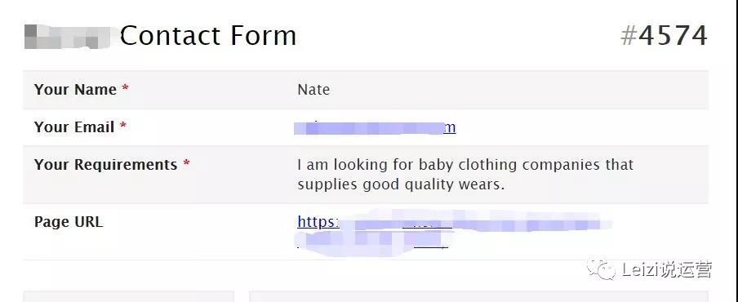Select the Your Name label

75,90
